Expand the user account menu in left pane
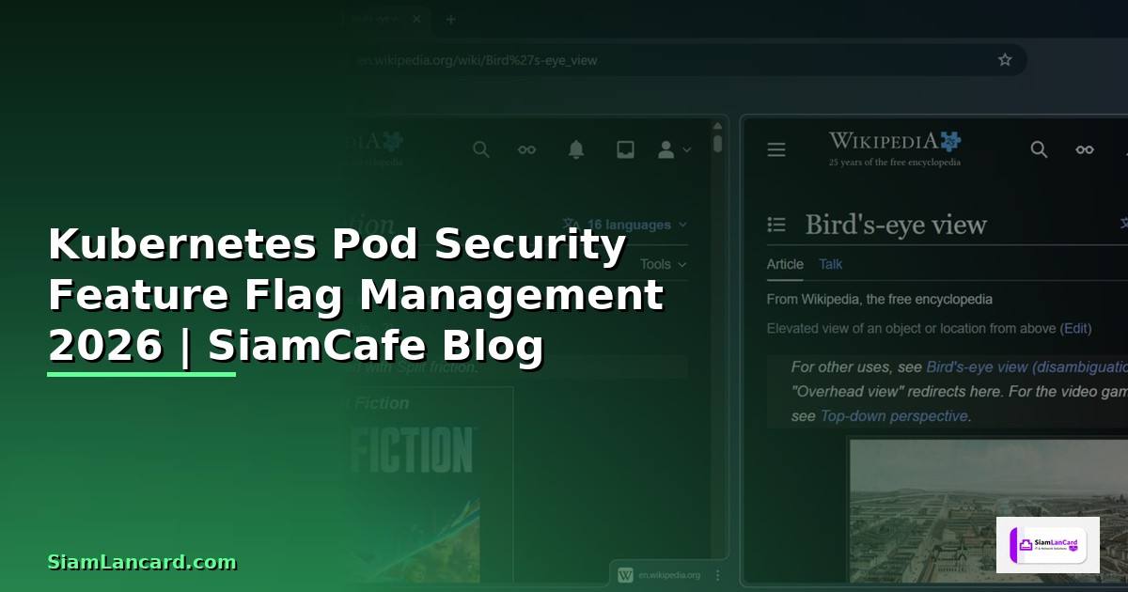This screenshot has height=592, width=1128. tap(673, 149)
